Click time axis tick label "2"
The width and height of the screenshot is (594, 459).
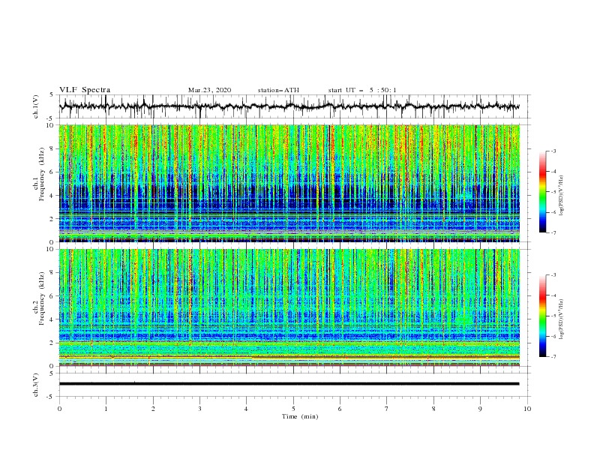pyautogui.click(x=153, y=409)
